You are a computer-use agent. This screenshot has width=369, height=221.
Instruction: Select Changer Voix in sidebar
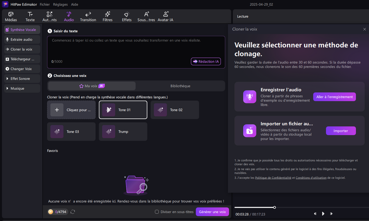22,69
